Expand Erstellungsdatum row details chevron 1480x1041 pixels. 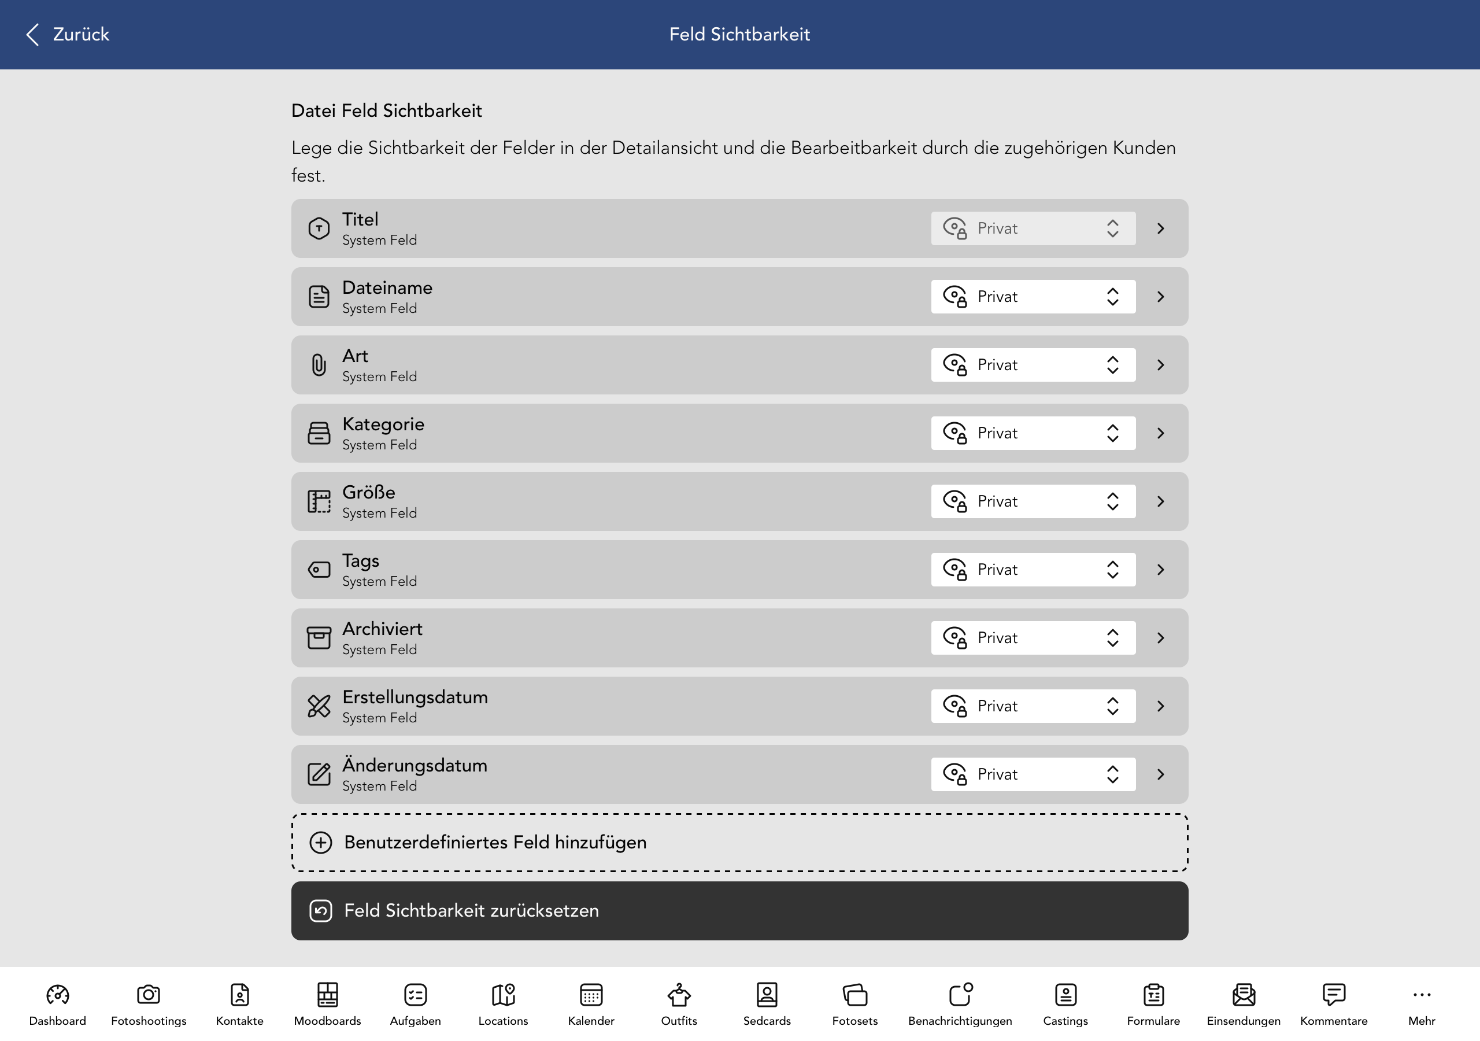[1161, 706]
